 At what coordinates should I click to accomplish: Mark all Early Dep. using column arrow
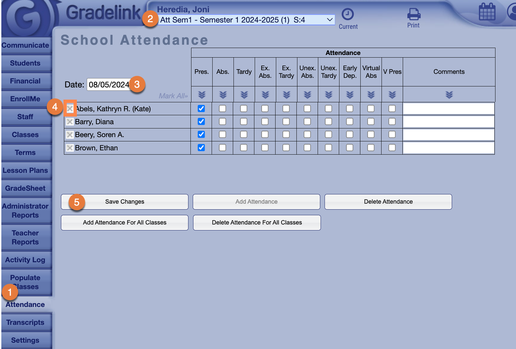coord(350,95)
